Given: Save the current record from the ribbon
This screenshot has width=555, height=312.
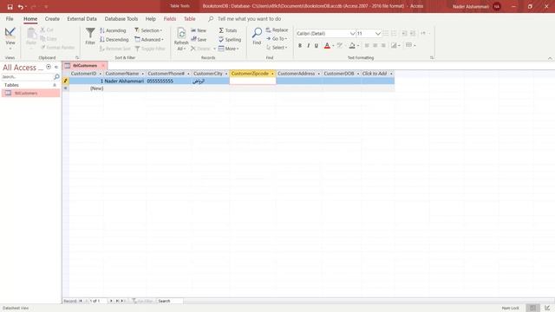Looking at the screenshot, I should point(199,40).
